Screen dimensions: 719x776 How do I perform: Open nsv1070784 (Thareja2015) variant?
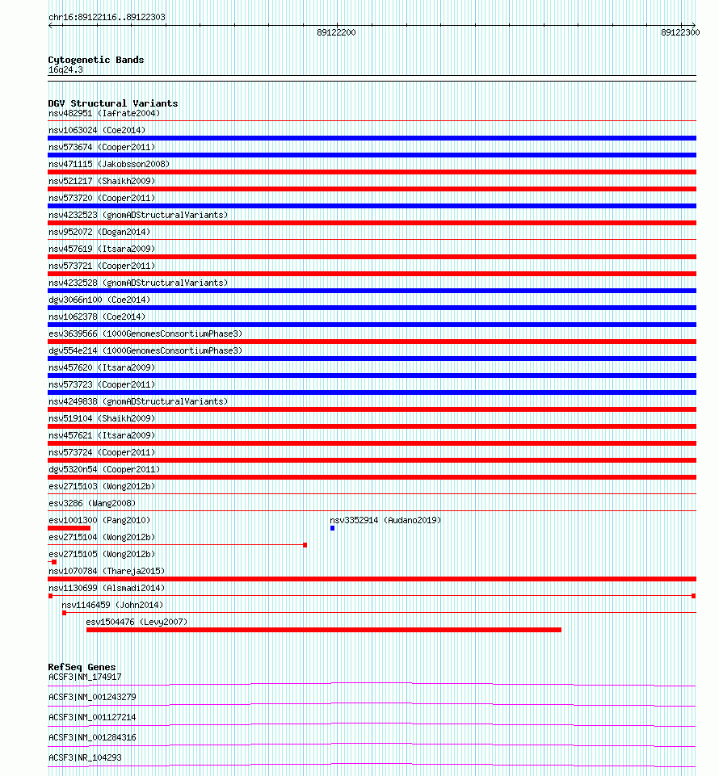click(x=107, y=571)
